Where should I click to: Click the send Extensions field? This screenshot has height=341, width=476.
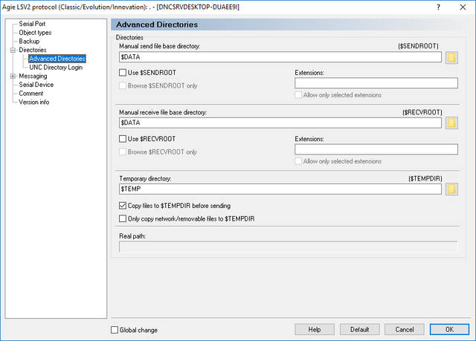click(x=376, y=83)
